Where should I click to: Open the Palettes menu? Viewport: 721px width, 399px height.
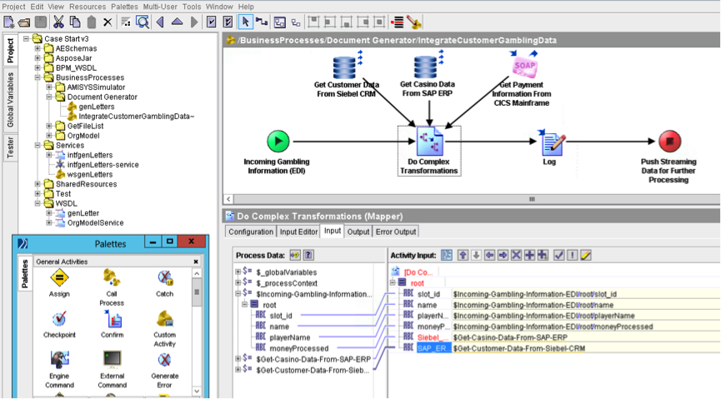(x=124, y=7)
